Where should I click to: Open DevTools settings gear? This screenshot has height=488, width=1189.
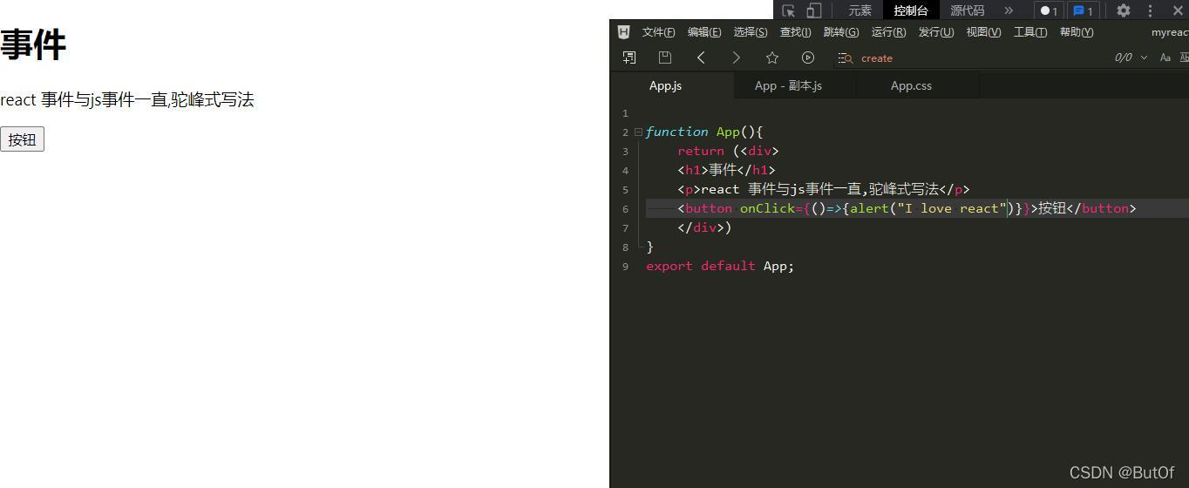click(1124, 10)
